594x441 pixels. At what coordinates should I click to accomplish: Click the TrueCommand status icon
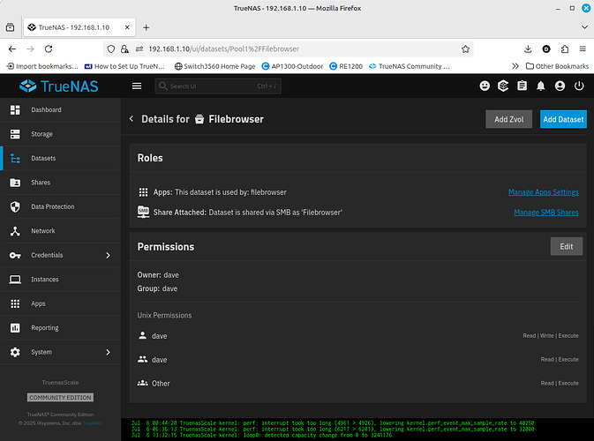[x=503, y=86]
